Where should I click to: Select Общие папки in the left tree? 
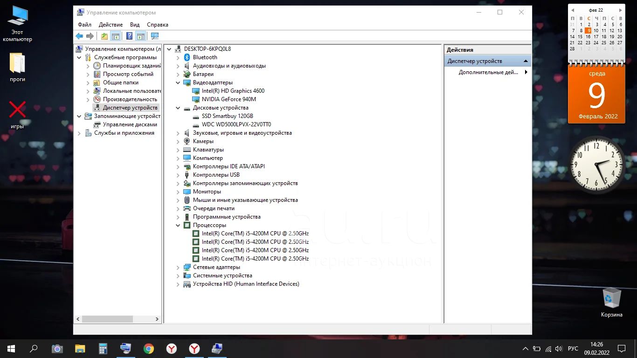click(x=121, y=83)
